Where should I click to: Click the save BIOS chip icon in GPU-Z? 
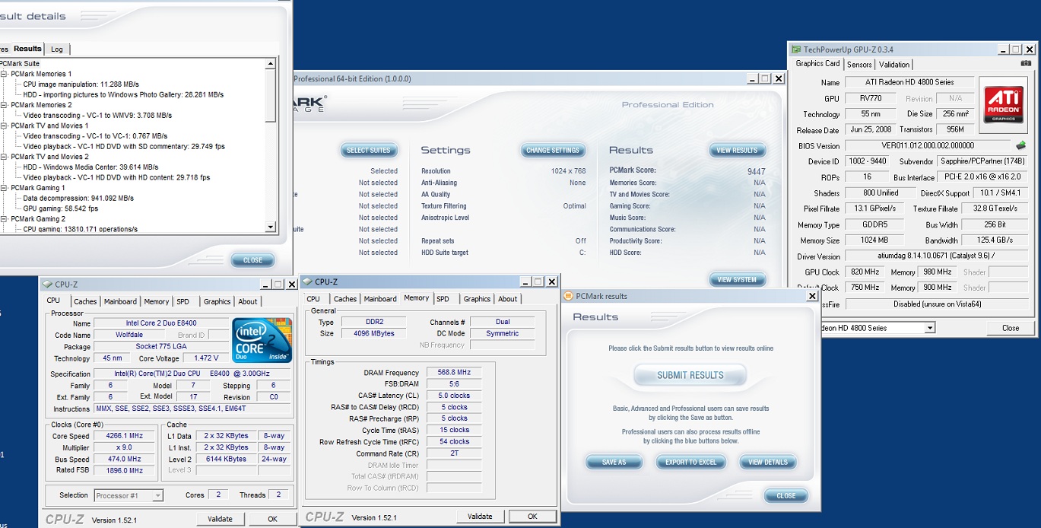(x=1020, y=145)
